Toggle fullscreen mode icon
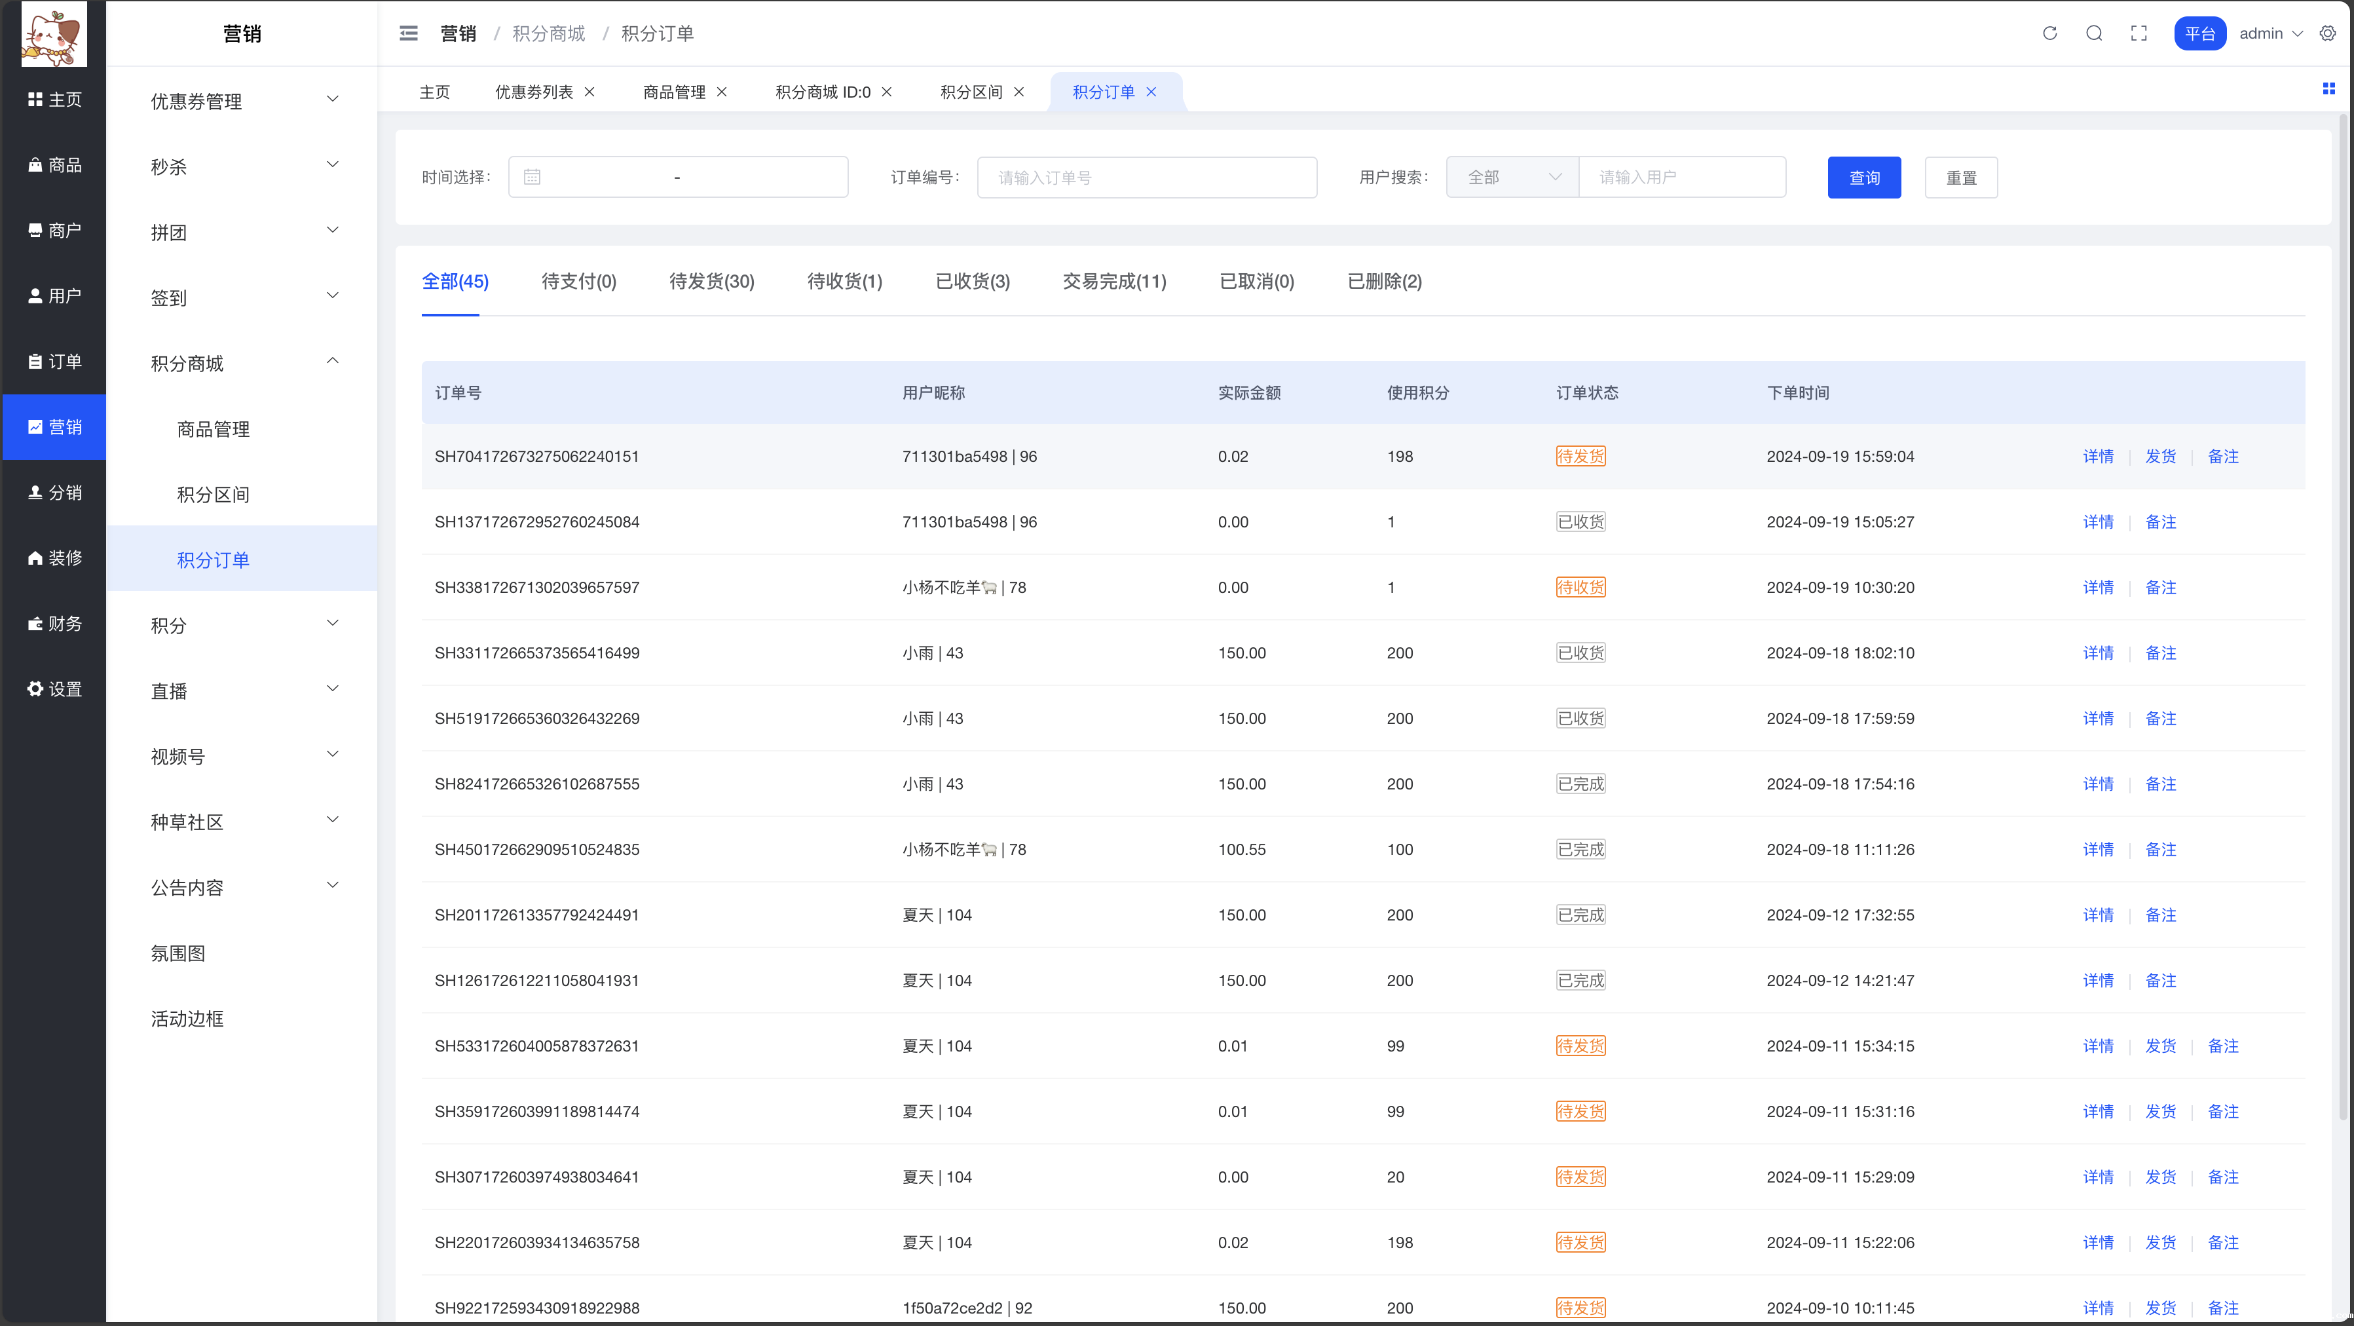The width and height of the screenshot is (2354, 1326). 2139,34
